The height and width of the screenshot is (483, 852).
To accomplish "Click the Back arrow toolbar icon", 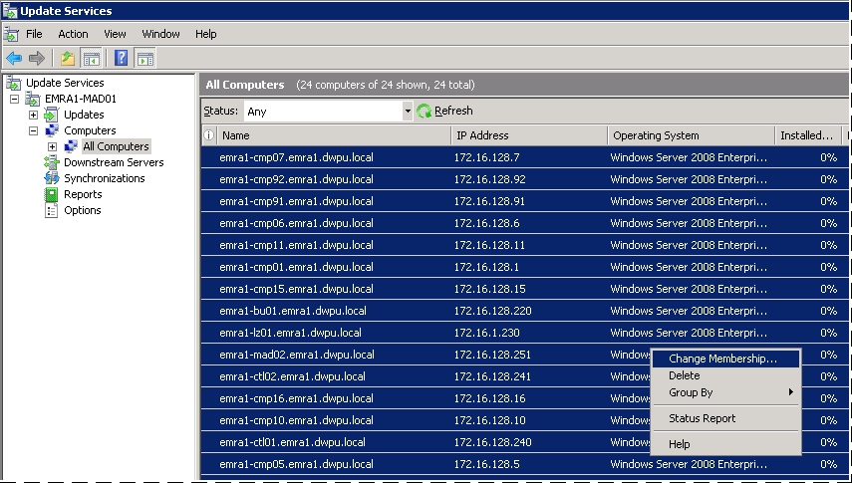I will pyautogui.click(x=14, y=58).
